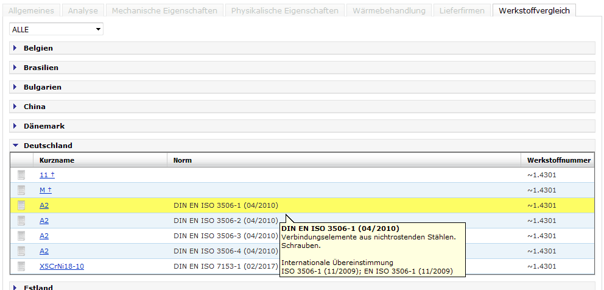Open the ALLE filter dropdown
The width and height of the screenshot is (604, 290).
tap(56, 29)
